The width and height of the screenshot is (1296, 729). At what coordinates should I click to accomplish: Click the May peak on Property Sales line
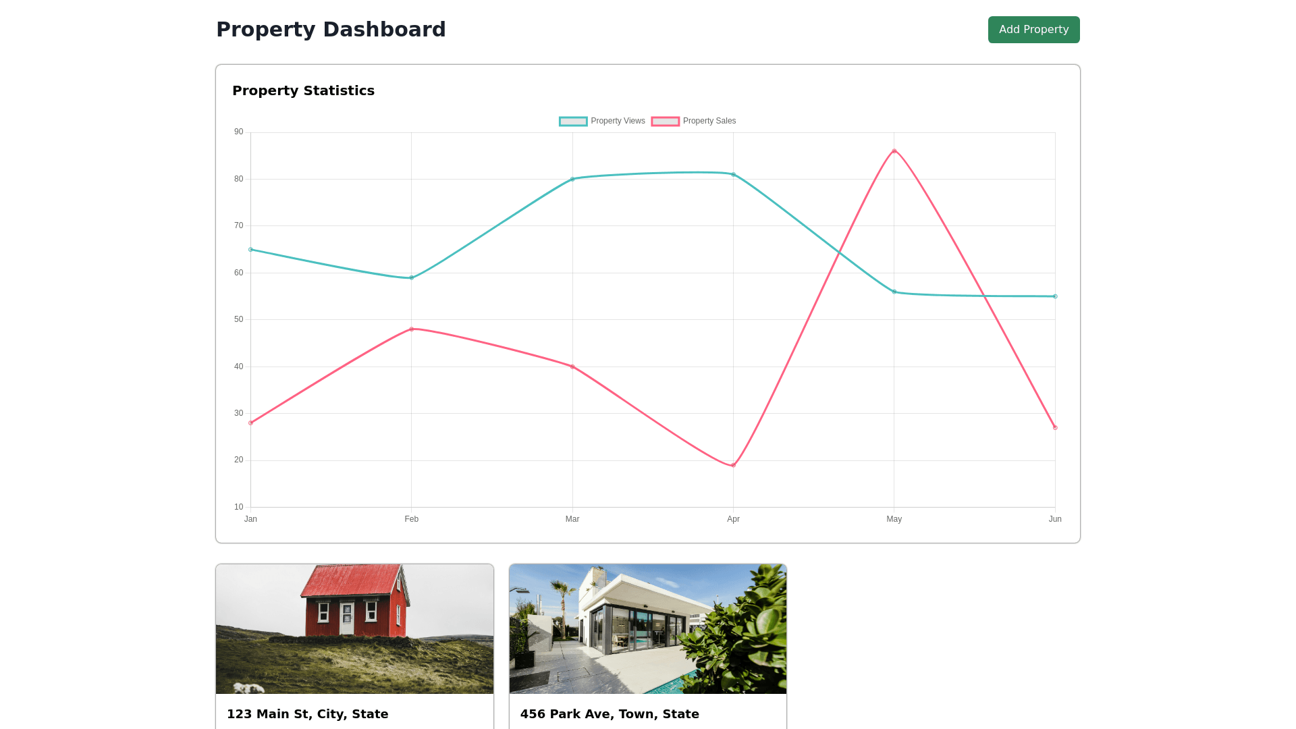point(894,151)
